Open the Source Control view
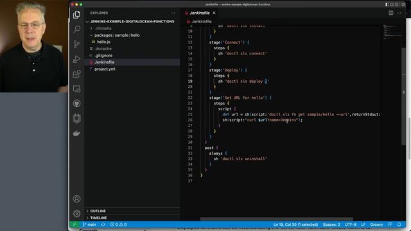 point(76,44)
